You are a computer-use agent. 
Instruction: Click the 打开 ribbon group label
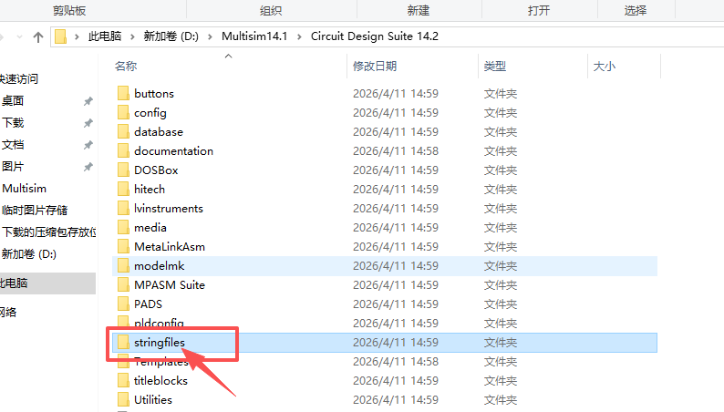(539, 11)
